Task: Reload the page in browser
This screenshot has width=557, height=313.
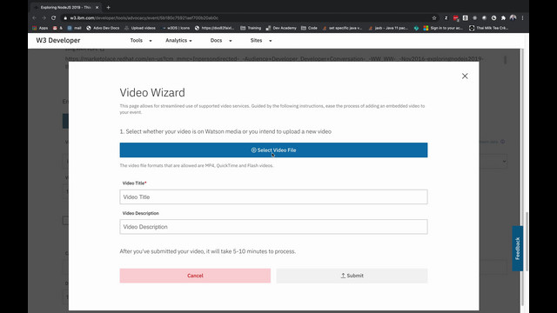Action: coord(53,17)
